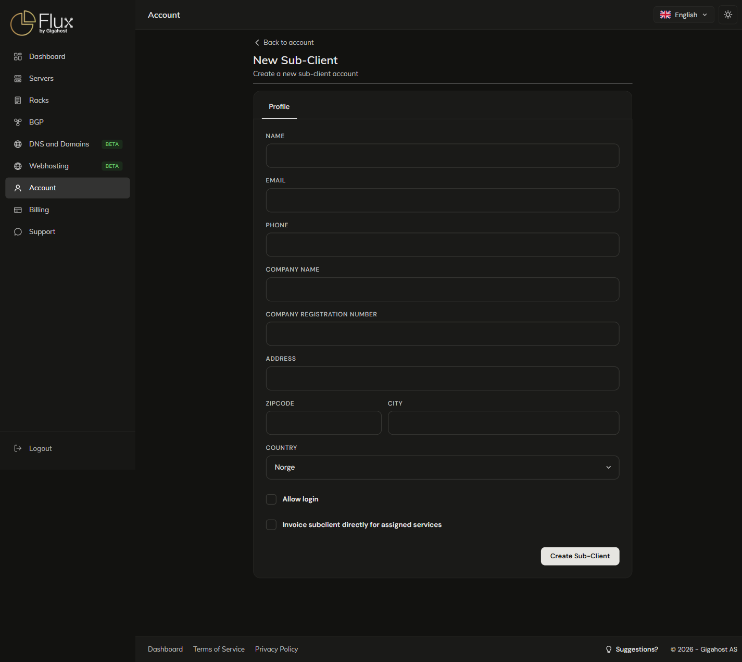Click the Billing card icon
The image size is (742, 662).
tap(18, 210)
